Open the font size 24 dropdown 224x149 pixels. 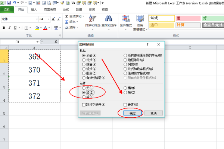[x=49, y=19]
